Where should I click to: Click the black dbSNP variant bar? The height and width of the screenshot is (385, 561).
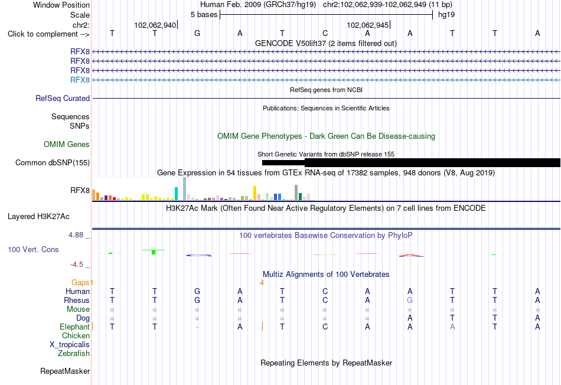click(x=411, y=163)
